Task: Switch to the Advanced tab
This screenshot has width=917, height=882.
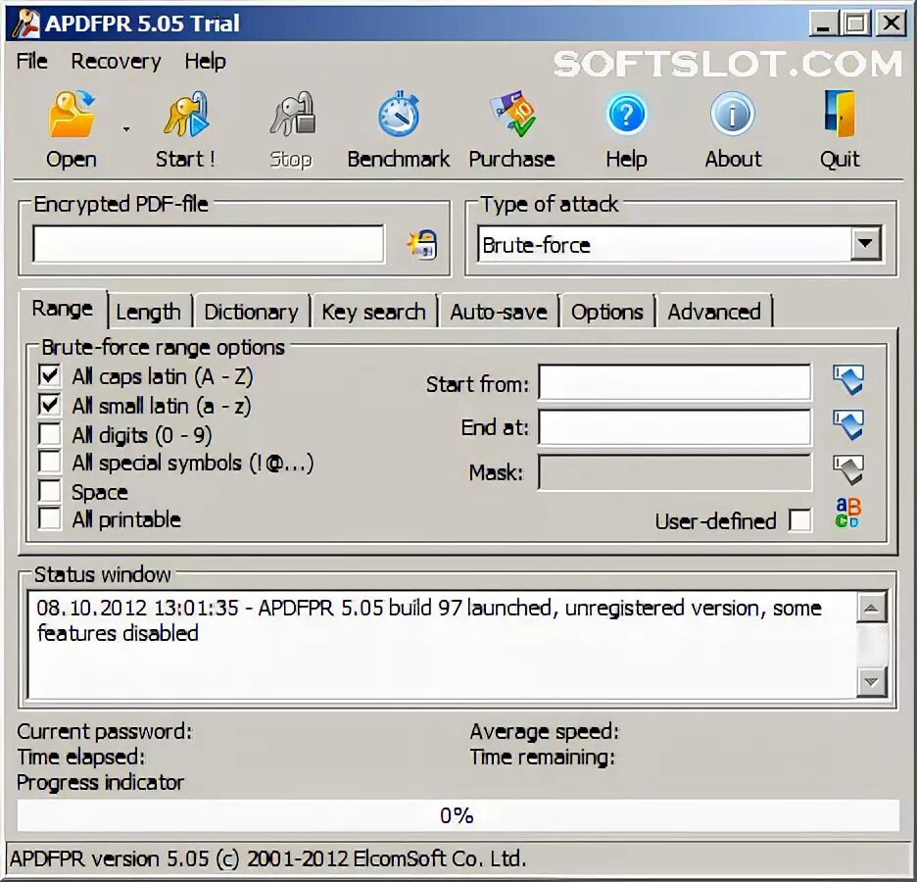Action: [x=714, y=312]
